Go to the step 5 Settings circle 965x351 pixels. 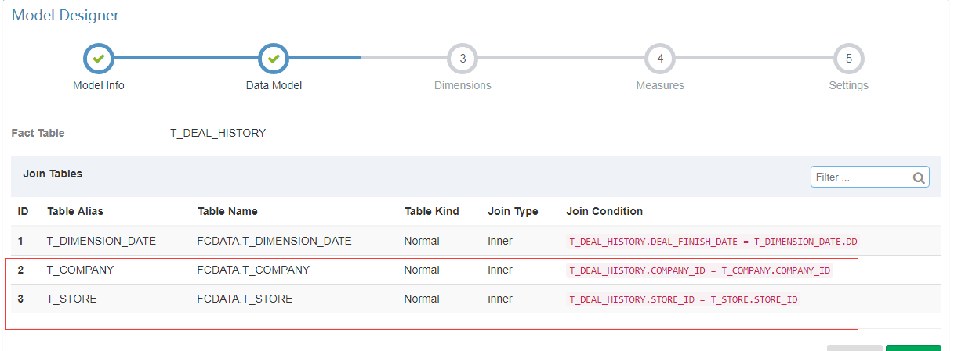pyautogui.click(x=849, y=59)
